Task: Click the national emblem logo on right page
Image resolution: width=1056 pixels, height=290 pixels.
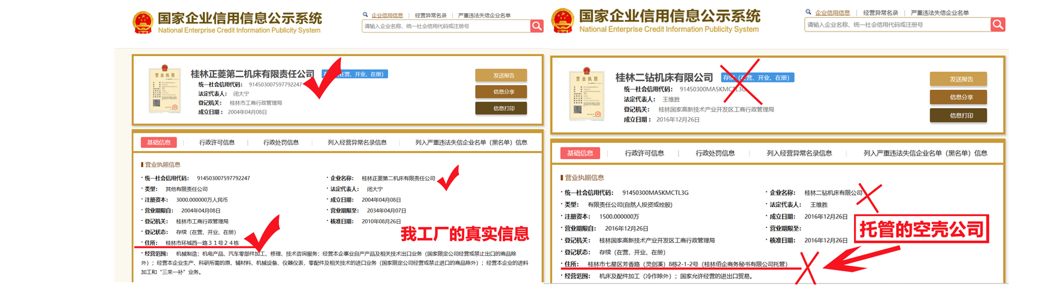Action: tap(563, 21)
